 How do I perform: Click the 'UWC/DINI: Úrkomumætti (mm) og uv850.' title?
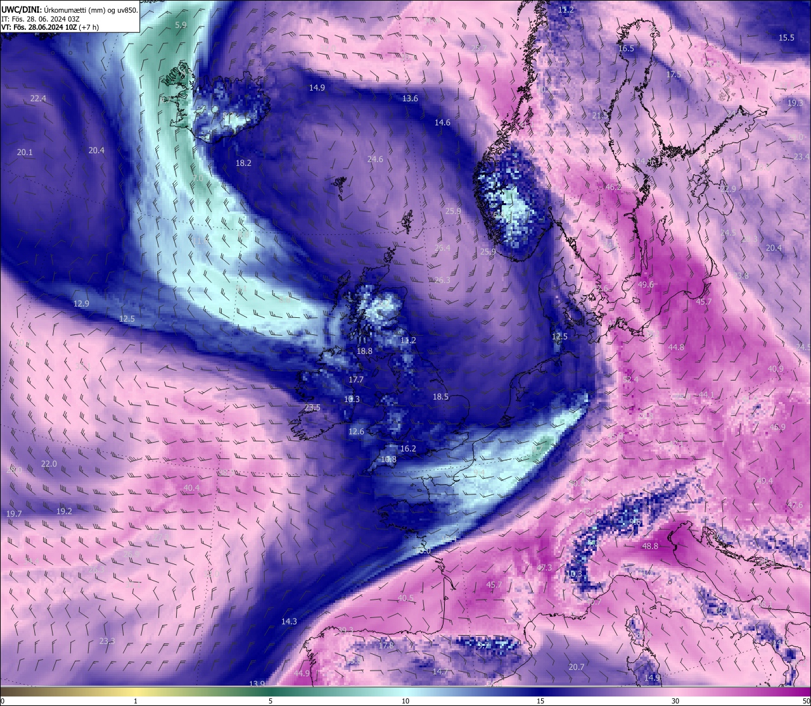69,9
